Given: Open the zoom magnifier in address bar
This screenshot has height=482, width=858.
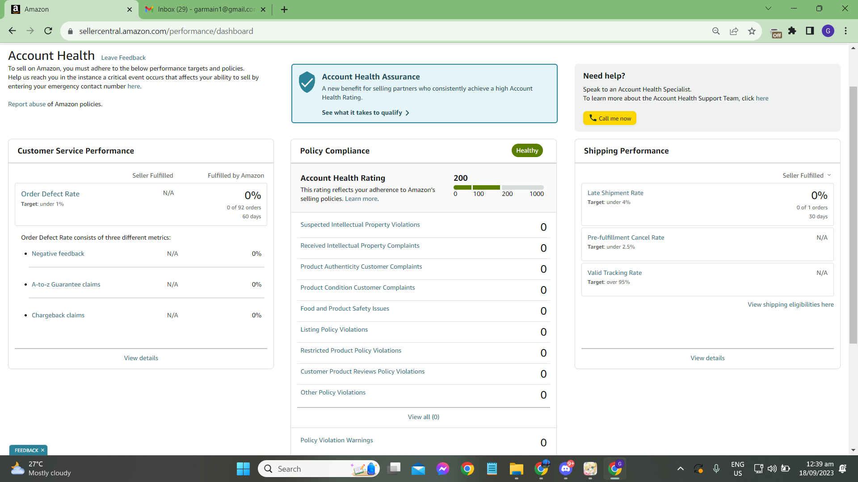Looking at the screenshot, I should (716, 31).
